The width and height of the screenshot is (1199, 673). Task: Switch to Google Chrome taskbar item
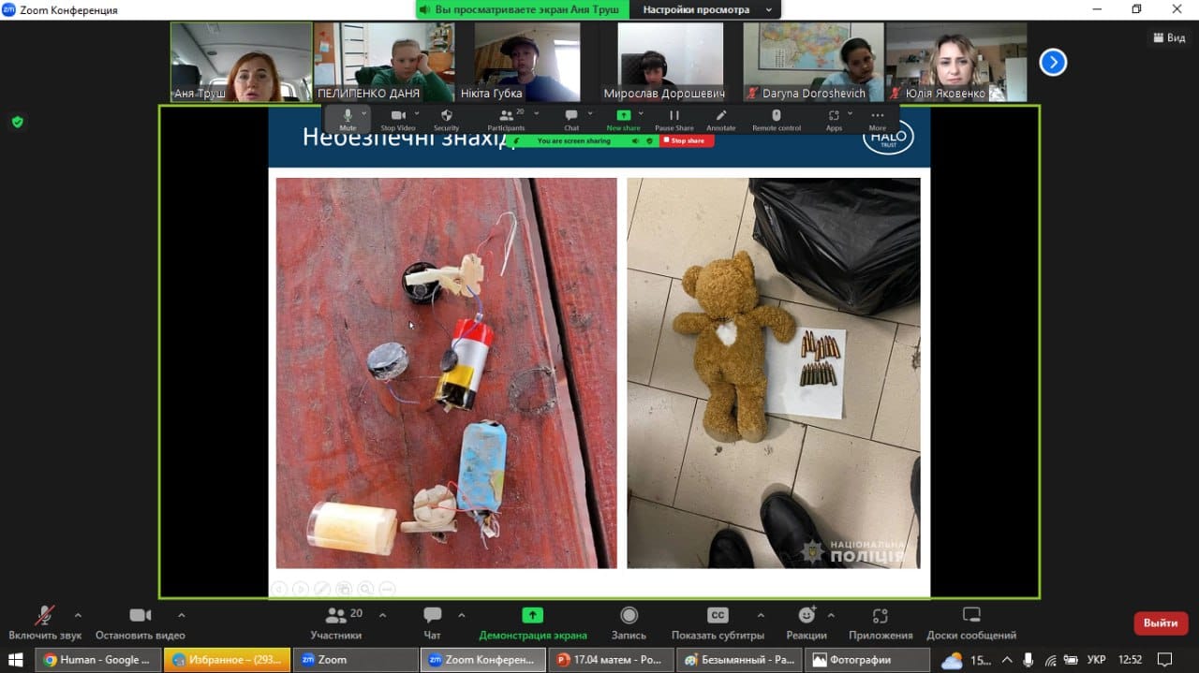(x=97, y=660)
